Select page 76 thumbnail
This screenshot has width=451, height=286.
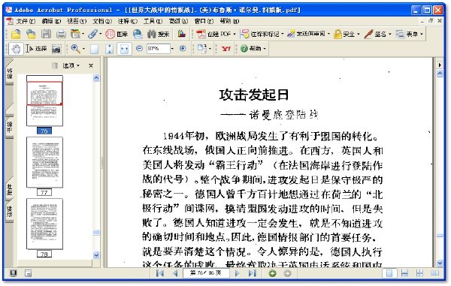(x=44, y=101)
